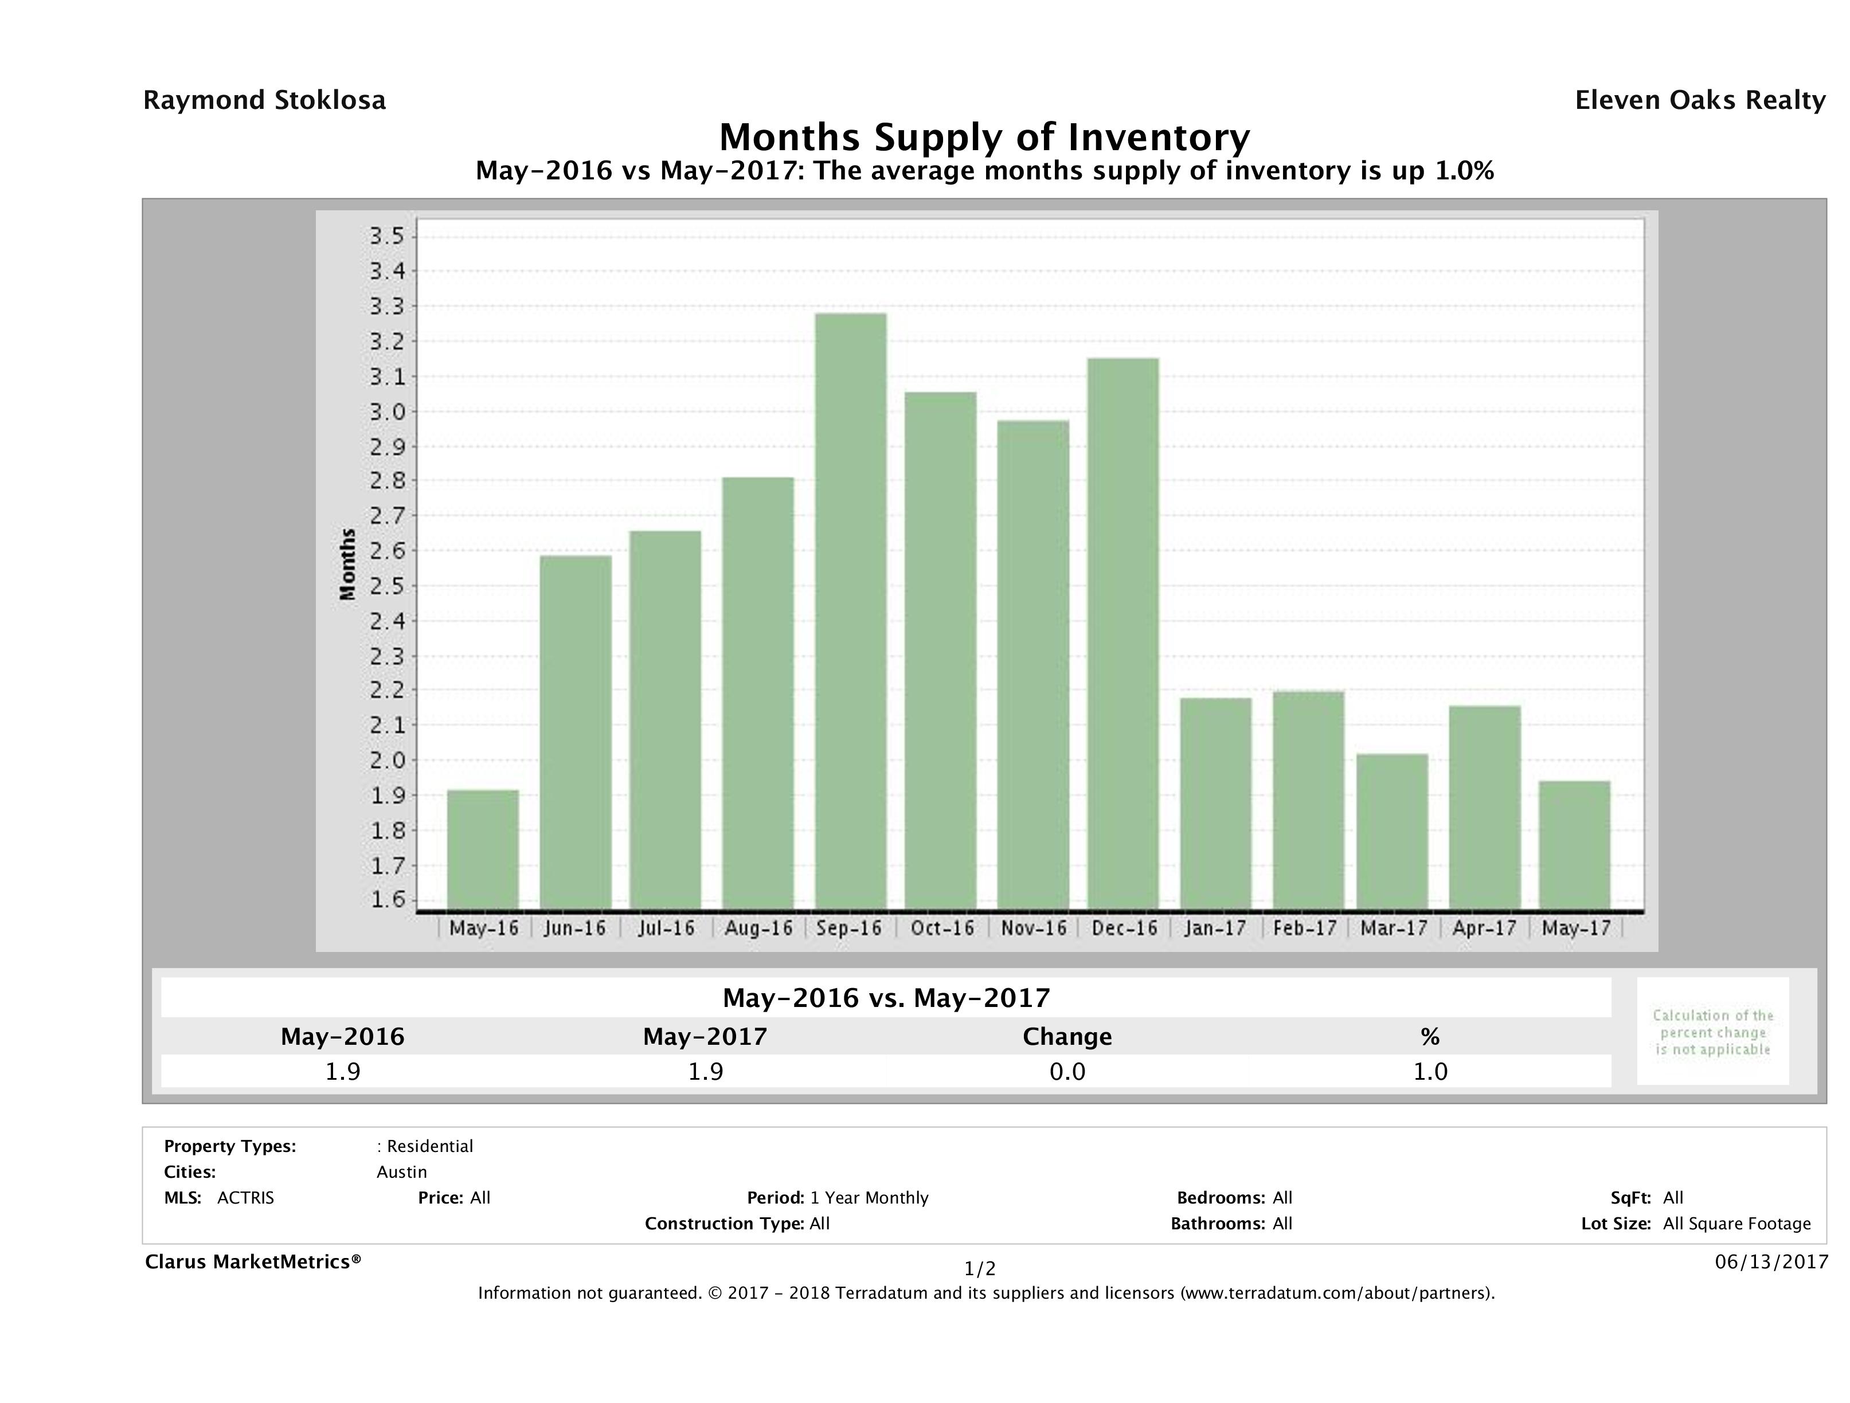Click the Jun-16 axis label
Screen dimensions: 1850x1403
click(574, 928)
